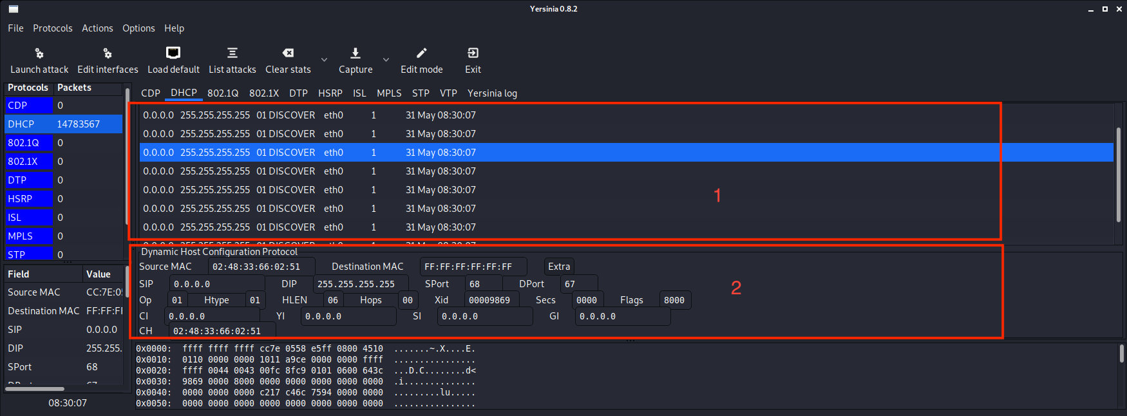This screenshot has width=1127, height=416.
Task: Expand the Clear stats dropdown arrow
Action: 324,60
